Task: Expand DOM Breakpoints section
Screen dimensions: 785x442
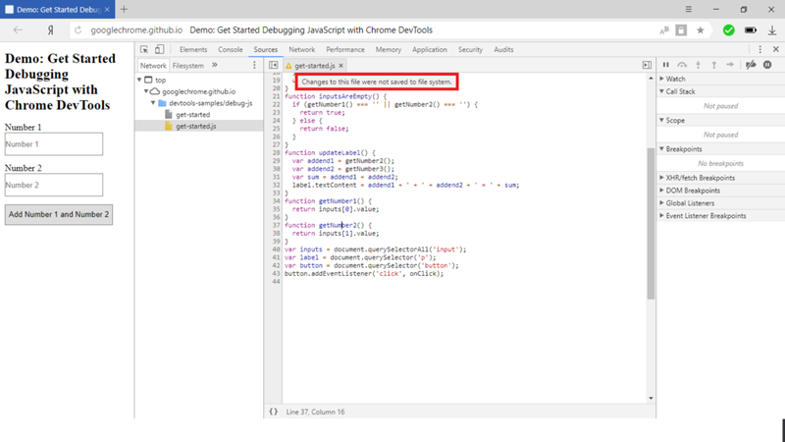Action: point(661,191)
